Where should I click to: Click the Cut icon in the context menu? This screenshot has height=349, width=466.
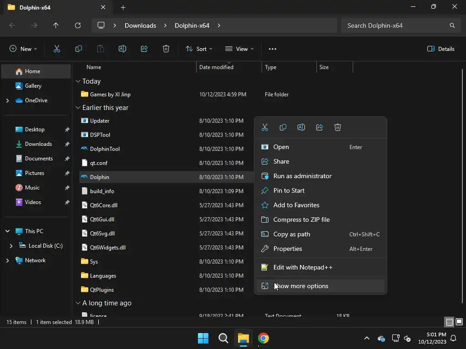point(265,127)
